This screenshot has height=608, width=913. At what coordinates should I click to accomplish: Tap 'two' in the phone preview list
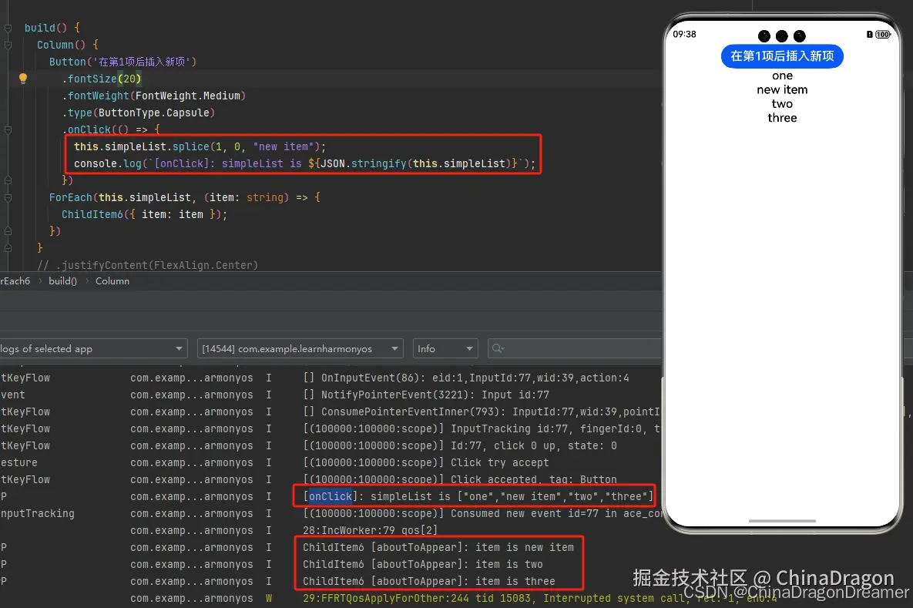[x=782, y=104]
